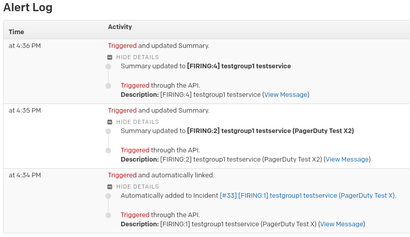410x237 pixels.
Task: Select the 4:36 PM timestamp
Action: [x=24, y=46]
